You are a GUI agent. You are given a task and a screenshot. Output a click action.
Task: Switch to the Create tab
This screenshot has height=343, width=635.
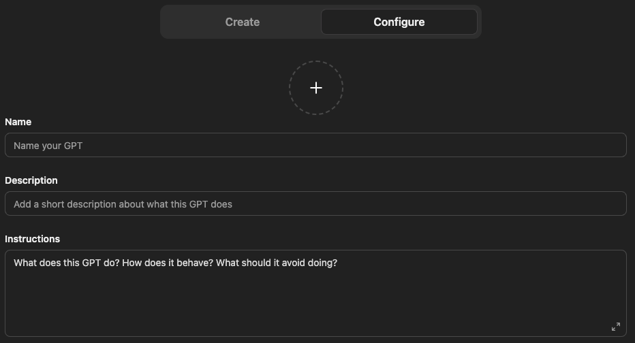coord(242,22)
